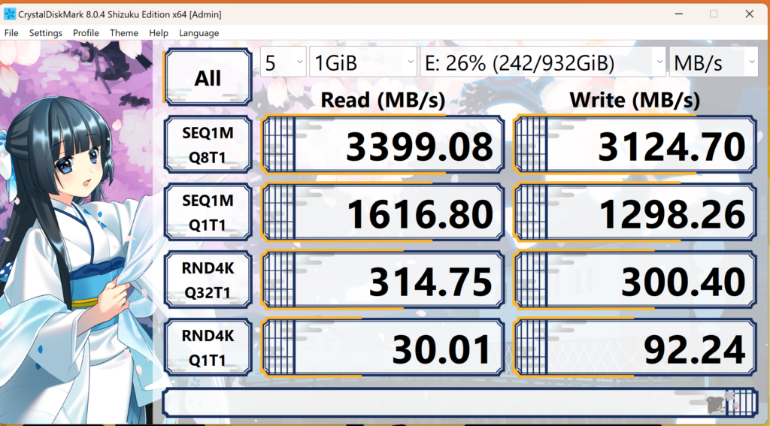Start the SEQ1M Q8T1 test
Viewport: 770px width, 426px height.
(x=208, y=145)
